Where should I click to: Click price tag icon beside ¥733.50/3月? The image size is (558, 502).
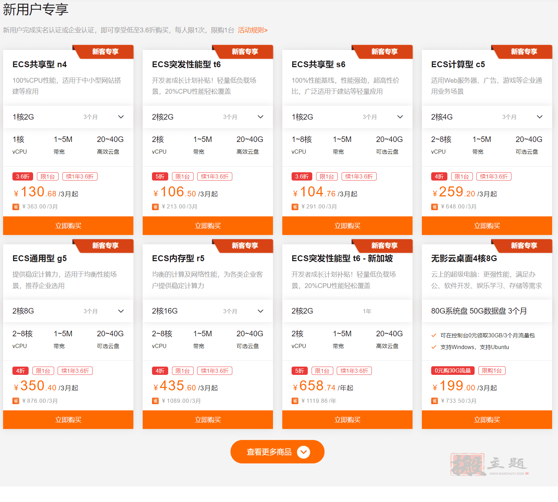[435, 401]
